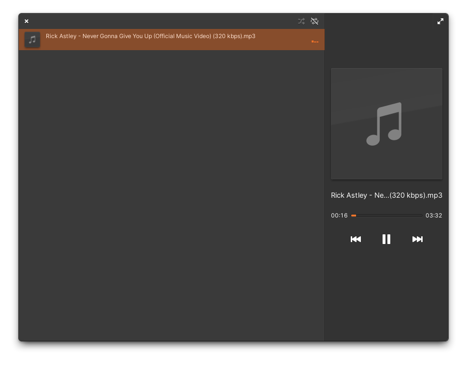The width and height of the screenshot is (467, 366).
Task: Click the orange playing indicator bars
Action: (315, 41)
